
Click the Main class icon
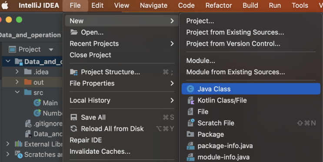[x=37, y=102]
